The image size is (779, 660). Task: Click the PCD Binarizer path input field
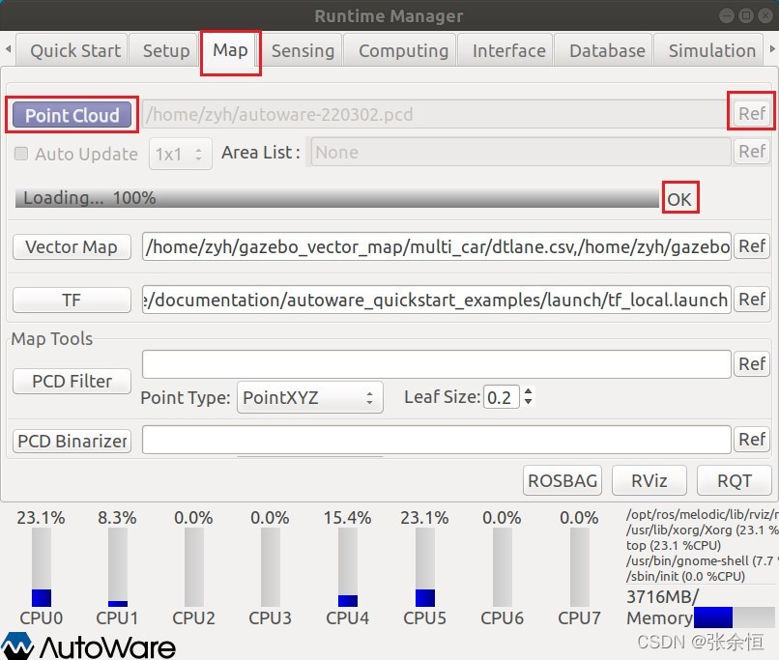point(436,440)
